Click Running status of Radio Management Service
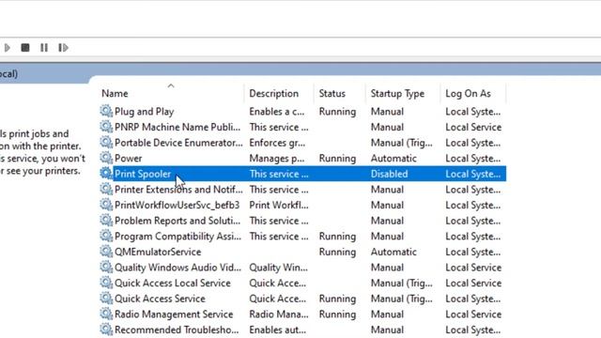The height and width of the screenshot is (338, 601). pyautogui.click(x=337, y=315)
